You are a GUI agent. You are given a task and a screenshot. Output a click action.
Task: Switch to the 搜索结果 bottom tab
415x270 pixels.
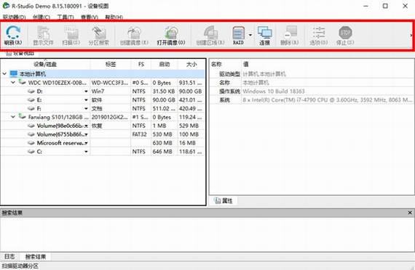[36, 256]
